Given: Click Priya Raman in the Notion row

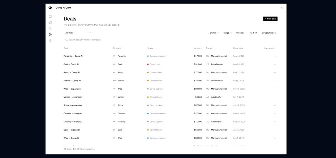Looking at the screenshot, I should click(x=217, y=81).
